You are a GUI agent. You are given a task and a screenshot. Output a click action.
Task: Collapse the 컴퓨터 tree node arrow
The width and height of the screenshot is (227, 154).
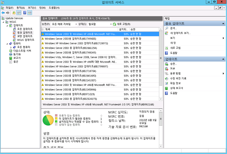tap(7, 44)
